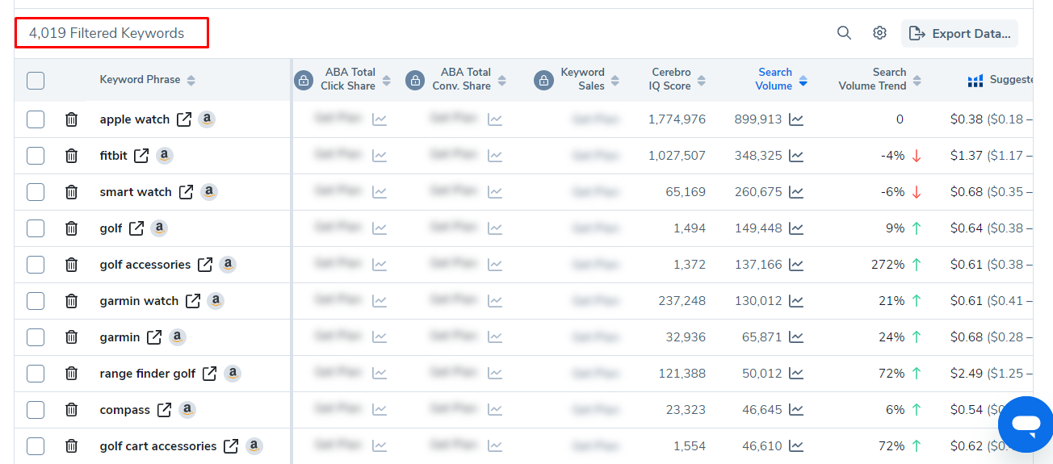Delete the garmin watch keyword row
The image size is (1053, 464).
[71, 301]
